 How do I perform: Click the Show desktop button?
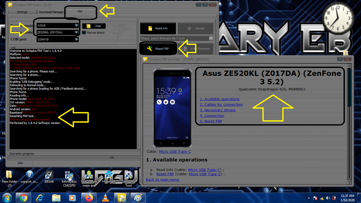[x=359, y=198]
